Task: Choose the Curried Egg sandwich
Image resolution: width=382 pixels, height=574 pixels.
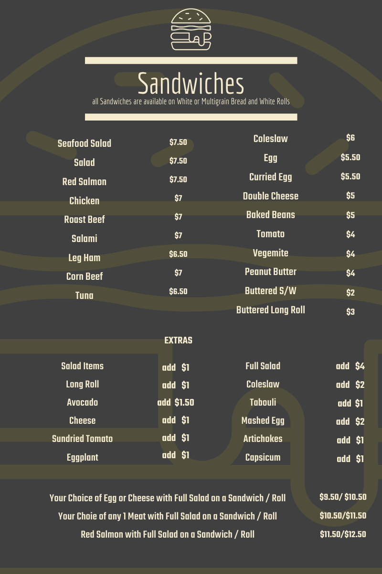Action: 271,177
